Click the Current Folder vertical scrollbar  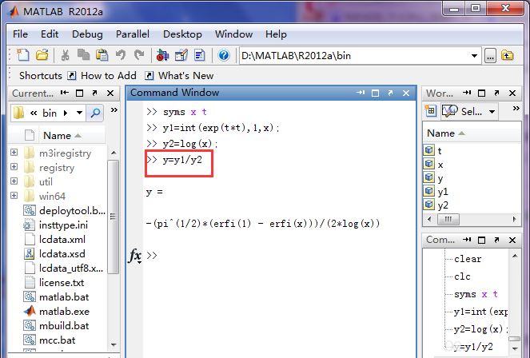pyautogui.click(x=114, y=216)
